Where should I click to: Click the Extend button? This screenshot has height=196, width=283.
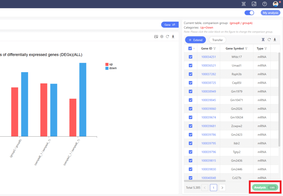pos(195,40)
